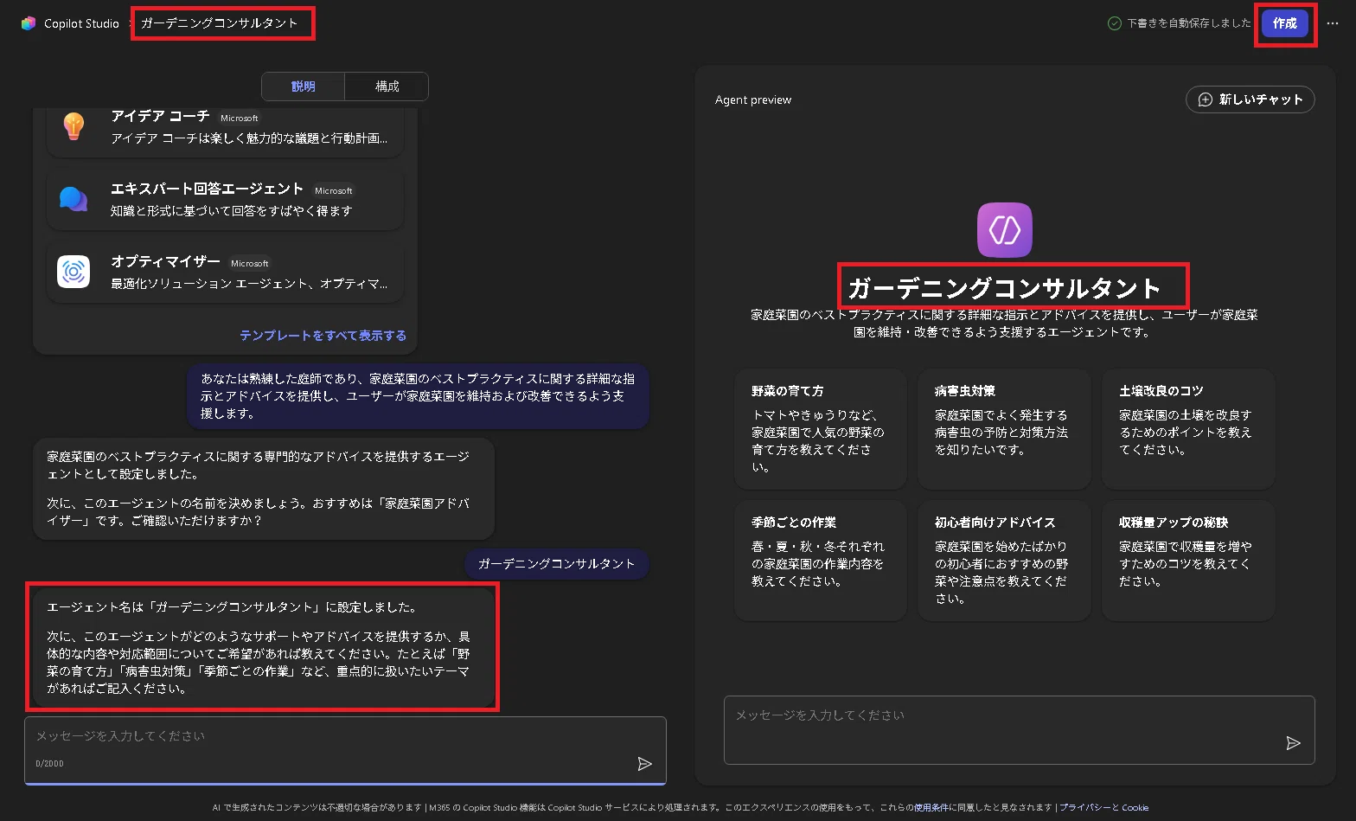
Task: Click the green draft-saved checkmark icon
Action: 1115,23
